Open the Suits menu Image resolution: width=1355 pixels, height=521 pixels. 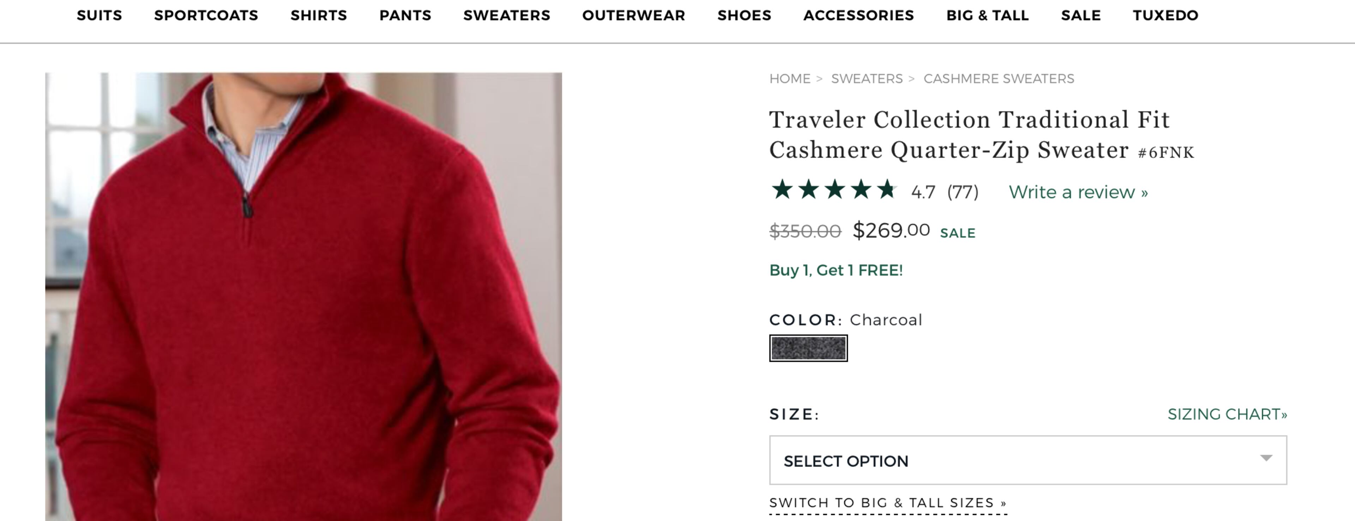click(x=100, y=15)
